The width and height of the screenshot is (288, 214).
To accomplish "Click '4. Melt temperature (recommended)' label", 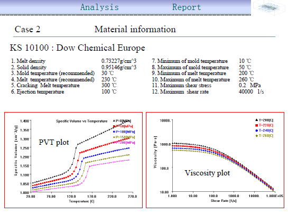I will (x=53, y=80).
